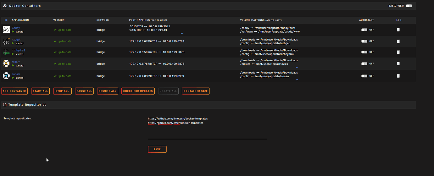The image size is (434, 176).
Task: Enable autostart for nzbhydra2
Action: 364,52
